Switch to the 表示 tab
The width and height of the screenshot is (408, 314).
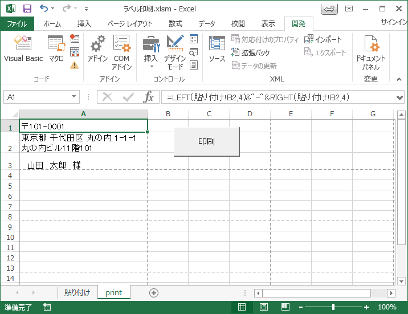(268, 24)
